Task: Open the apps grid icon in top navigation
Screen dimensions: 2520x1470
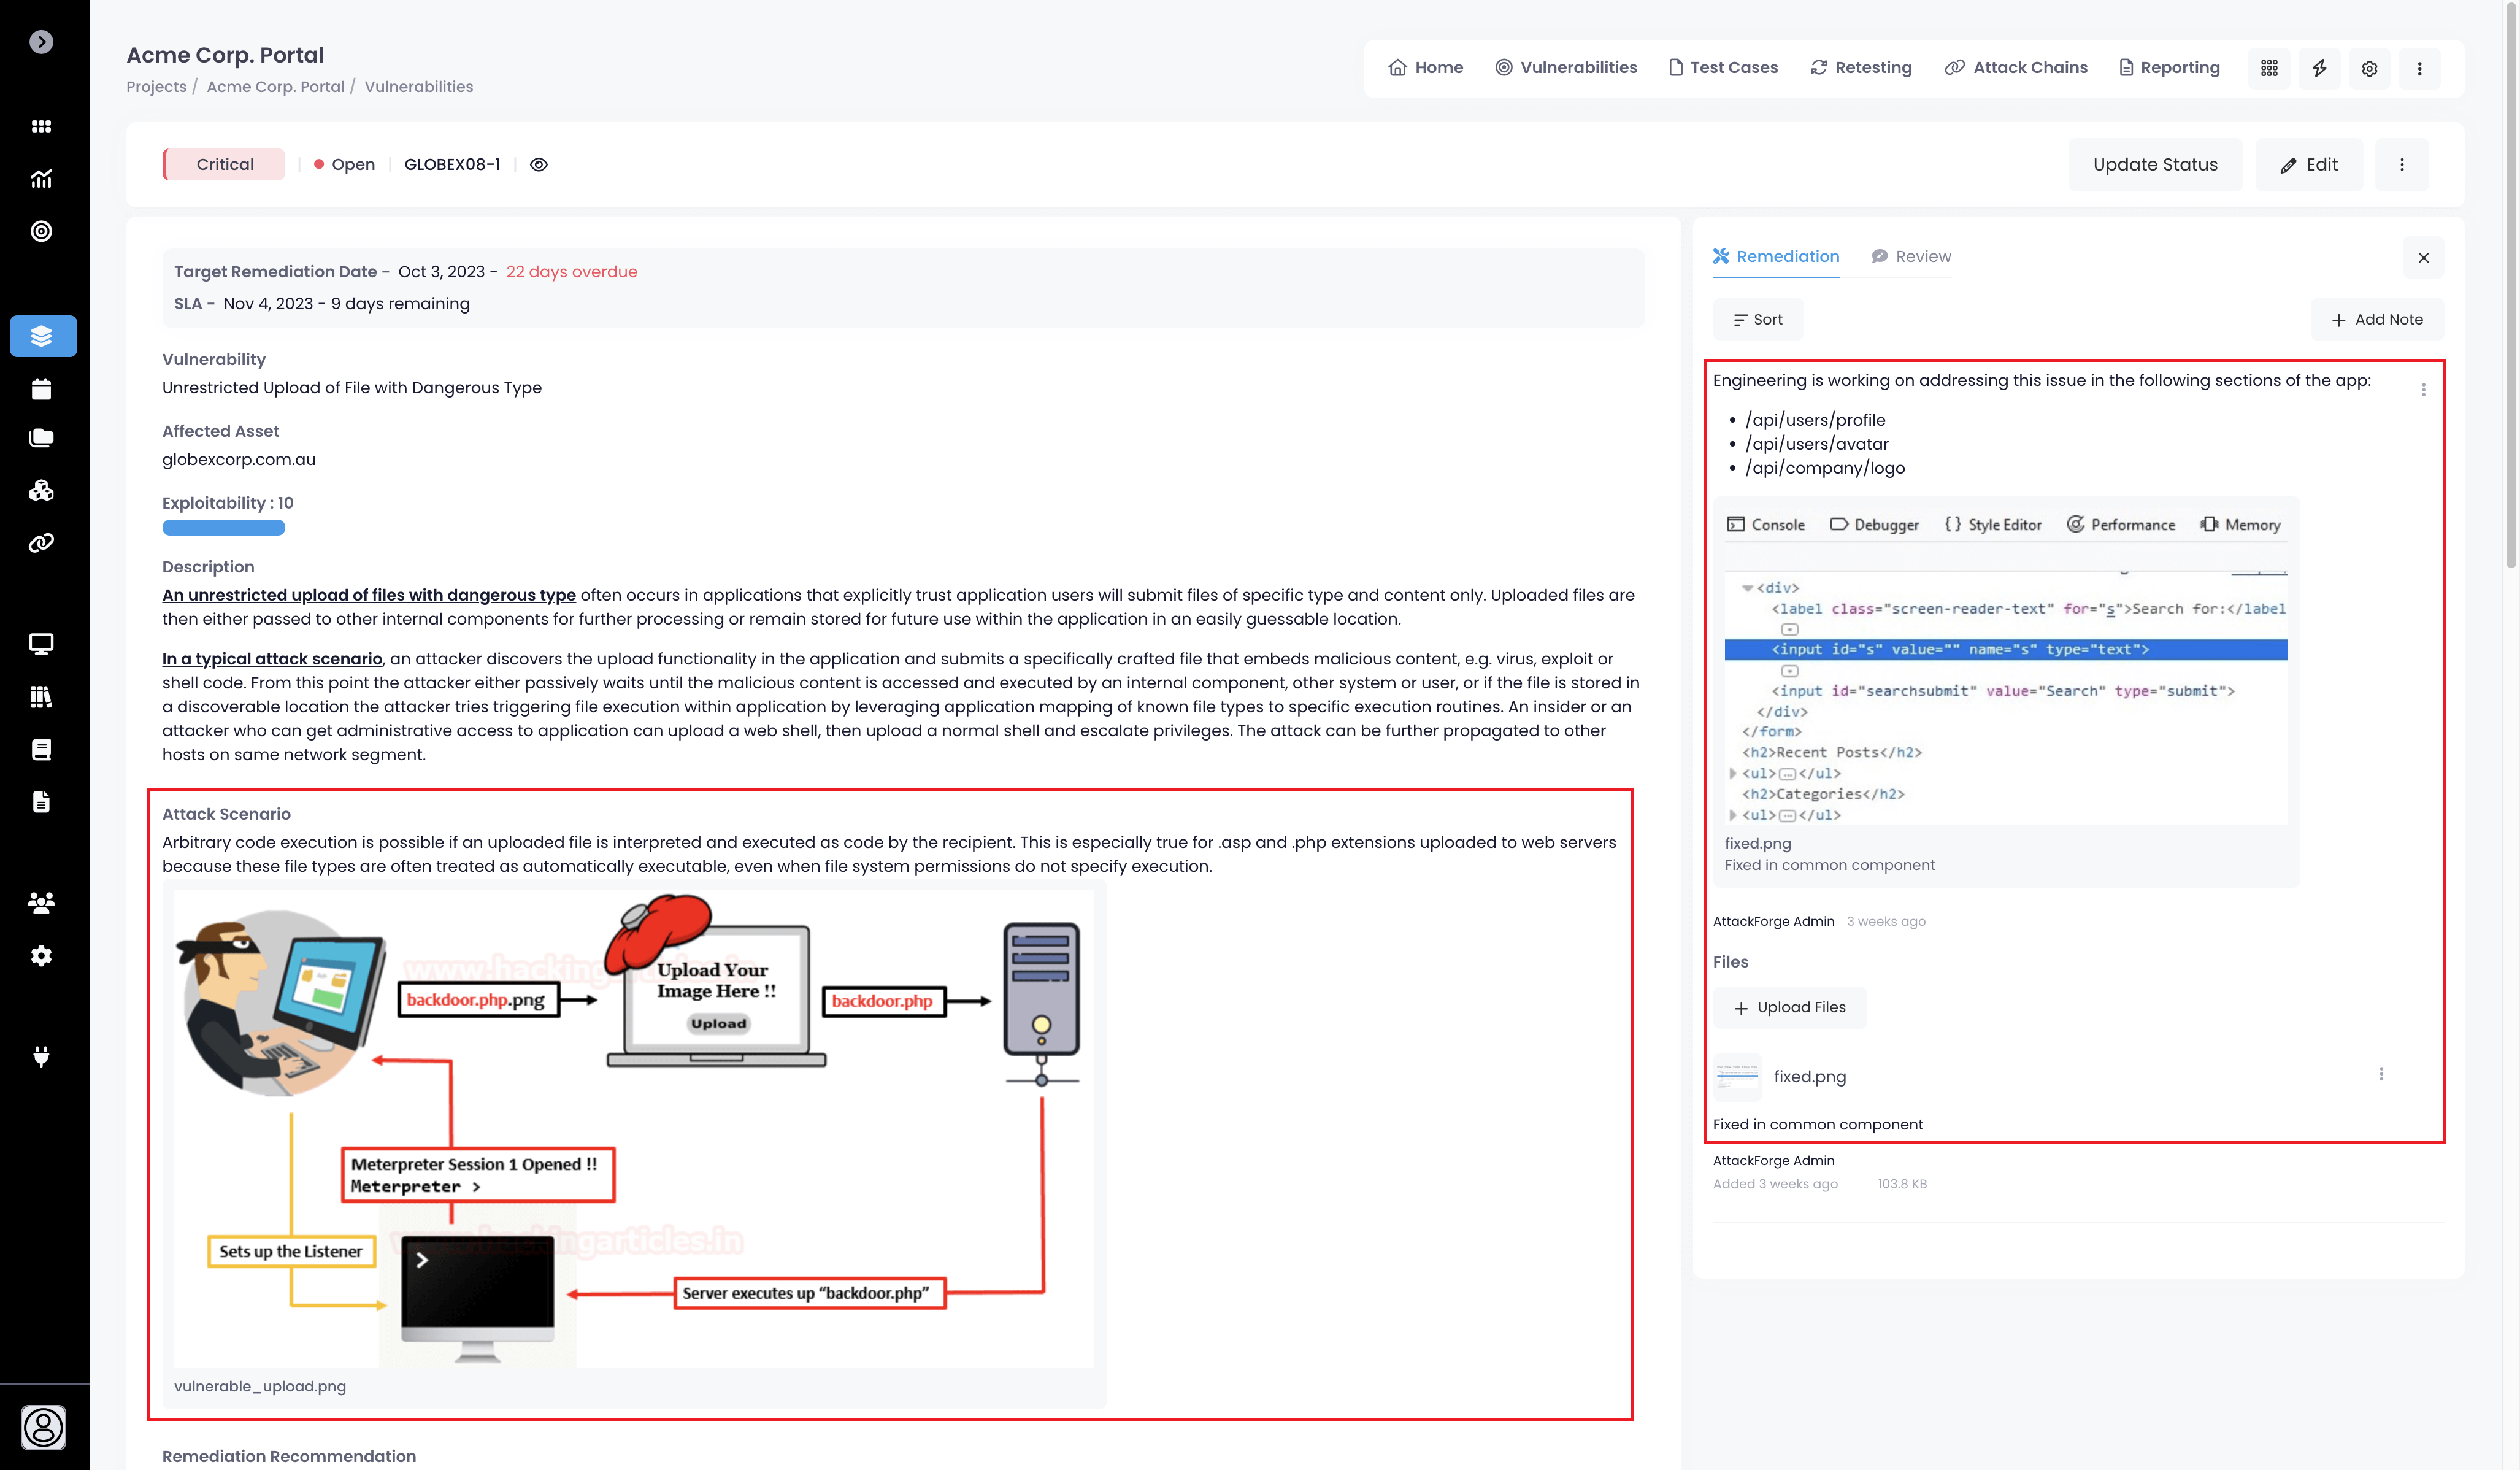Action: 2269,68
